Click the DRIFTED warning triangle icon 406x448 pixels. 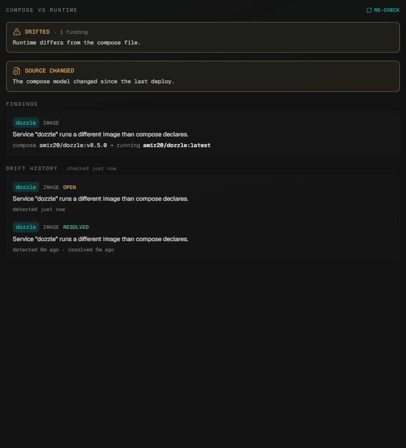pos(17,32)
